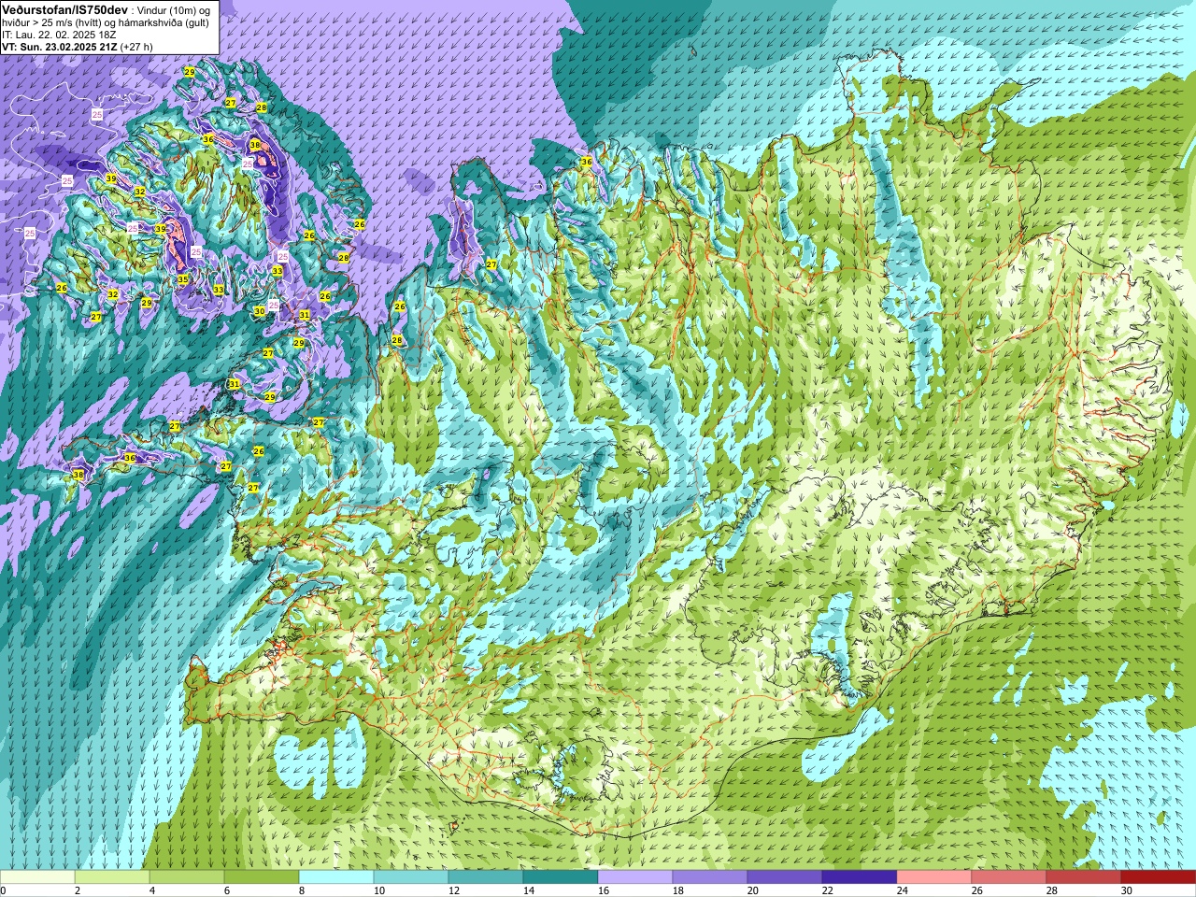
Task: Click the 2–4 m/s light green legend swatch
Action: (112, 877)
